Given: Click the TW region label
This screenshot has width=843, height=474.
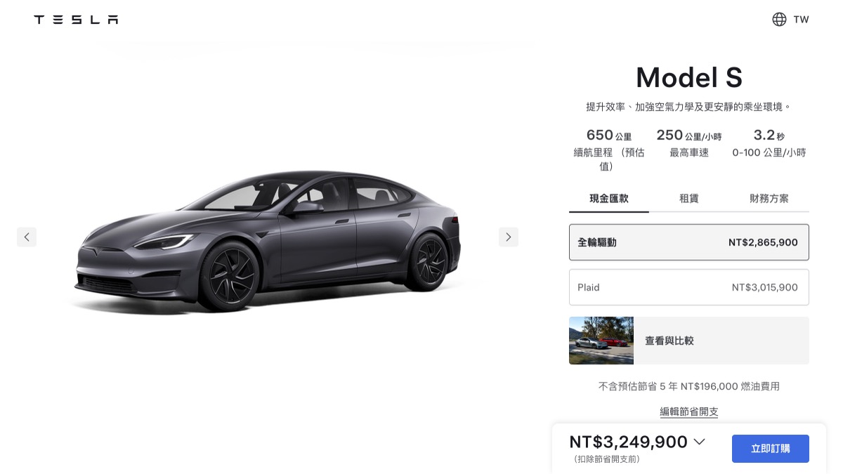Looking at the screenshot, I should pos(802,20).
